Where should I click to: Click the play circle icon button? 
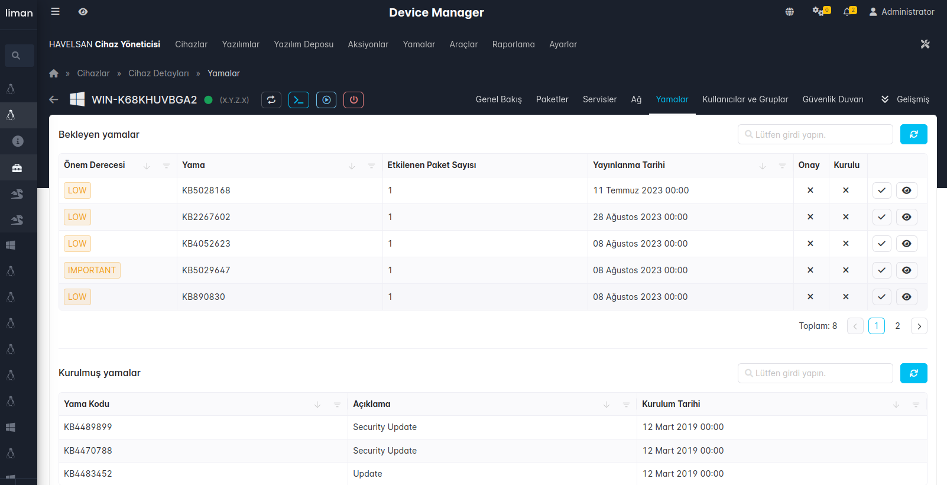point(326,100)
